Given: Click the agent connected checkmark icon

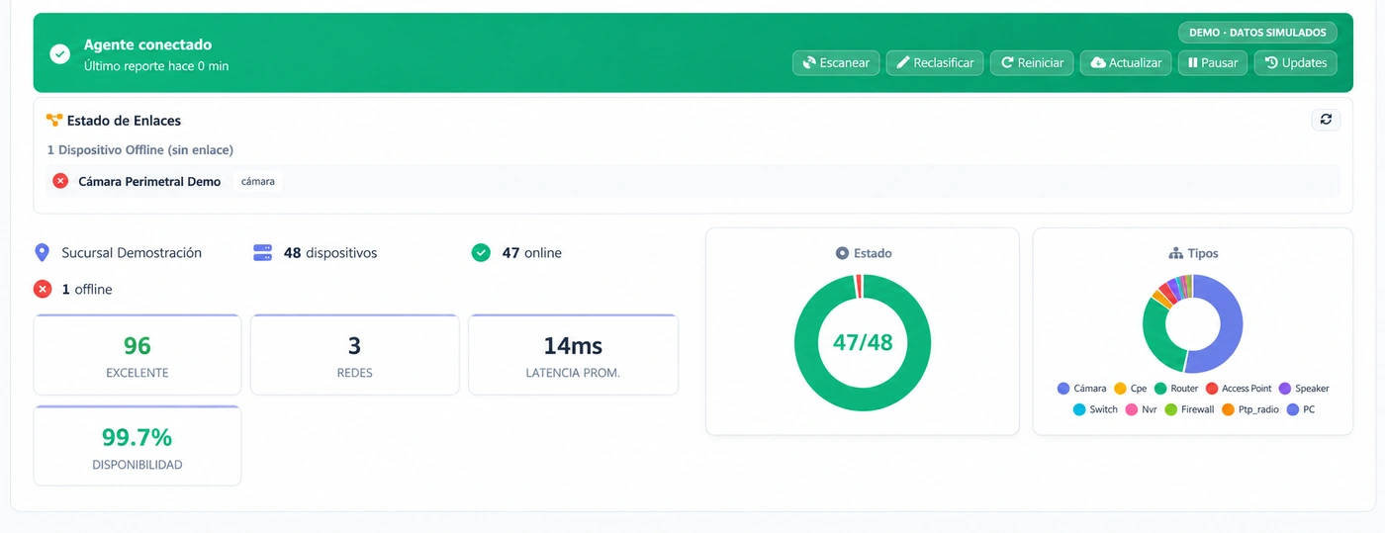Looking at the screenshot, I should point(60,53).
